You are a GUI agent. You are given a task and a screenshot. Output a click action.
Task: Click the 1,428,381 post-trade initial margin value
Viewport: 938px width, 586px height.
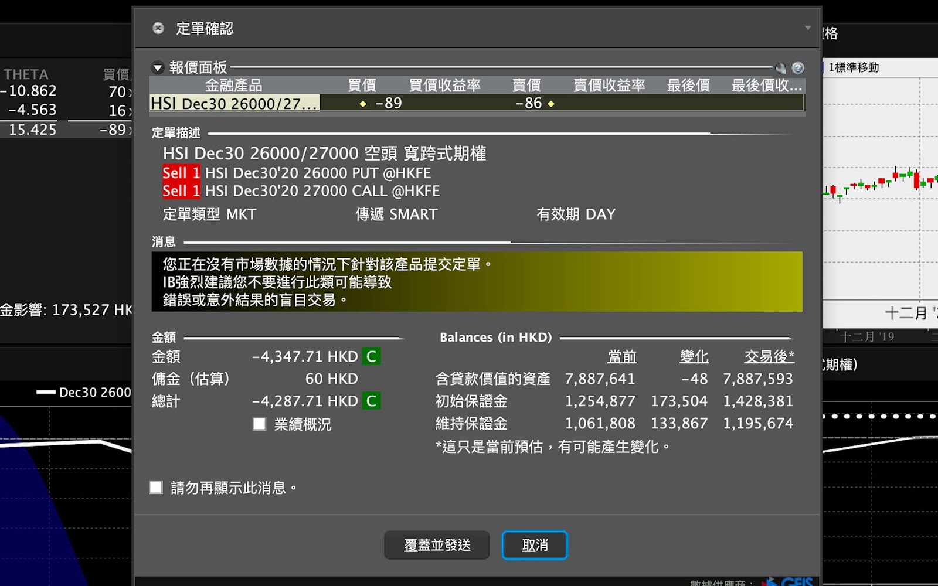(758, 401)
